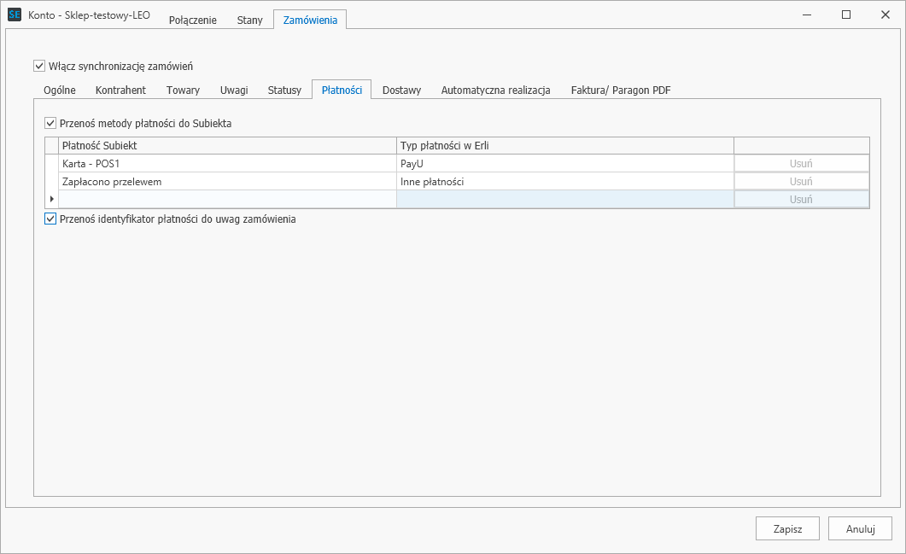906x554 pixels.
Task: Switch to the Towary subtab
Action: (184, 90)
